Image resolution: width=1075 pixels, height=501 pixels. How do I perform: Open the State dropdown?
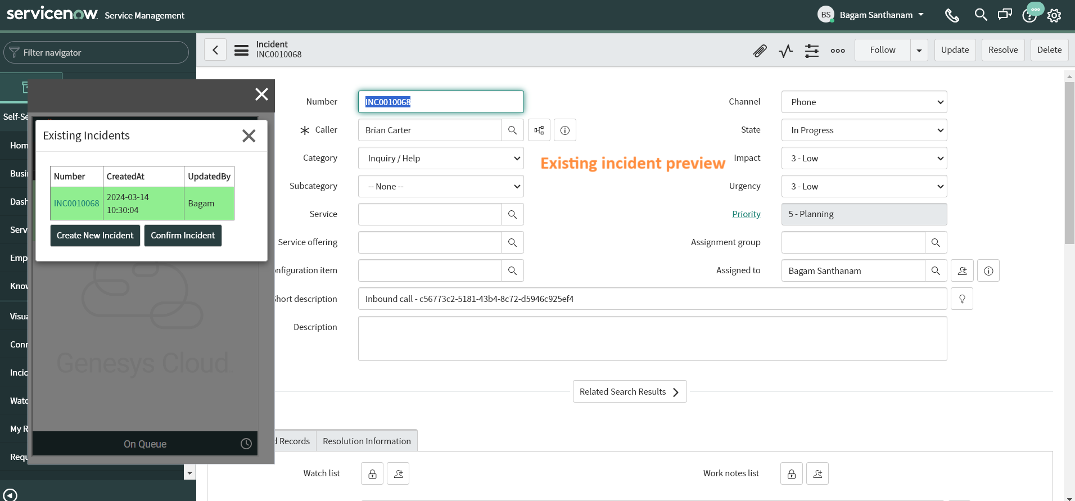[864, 130]
